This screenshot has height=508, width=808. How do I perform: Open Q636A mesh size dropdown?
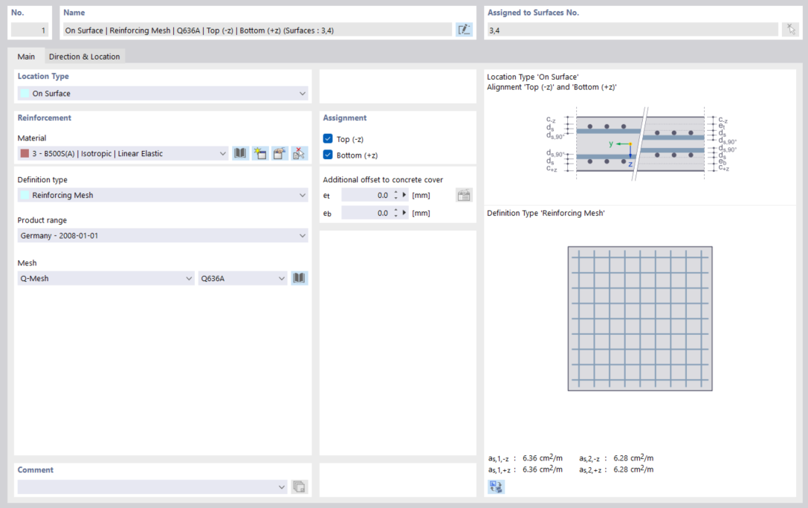(242, 278)
